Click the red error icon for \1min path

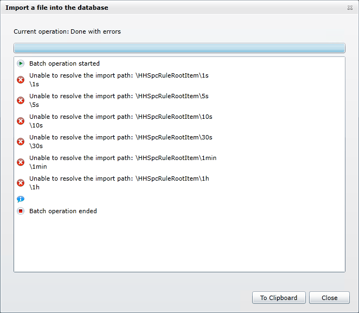21,162
